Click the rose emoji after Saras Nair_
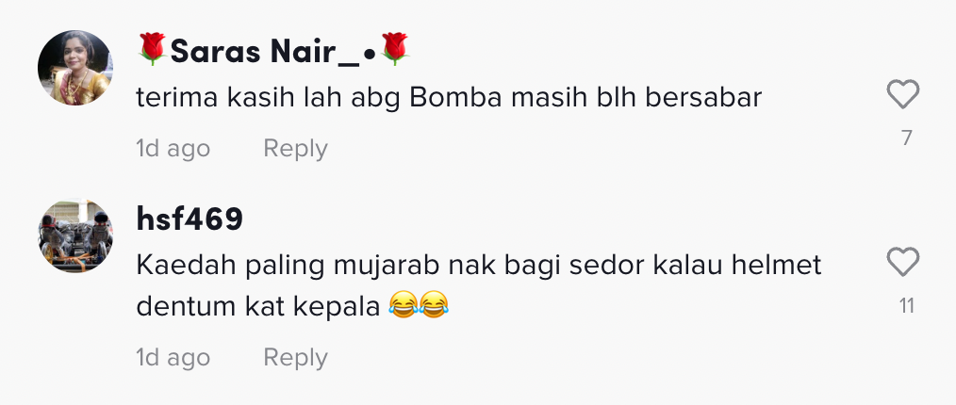 pos(394,49)
